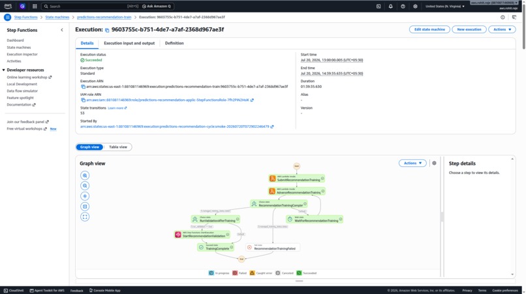Open Cookie preferences in footer
The height and width of the screenshot is (294, 526).
click(x=505, y=290)
